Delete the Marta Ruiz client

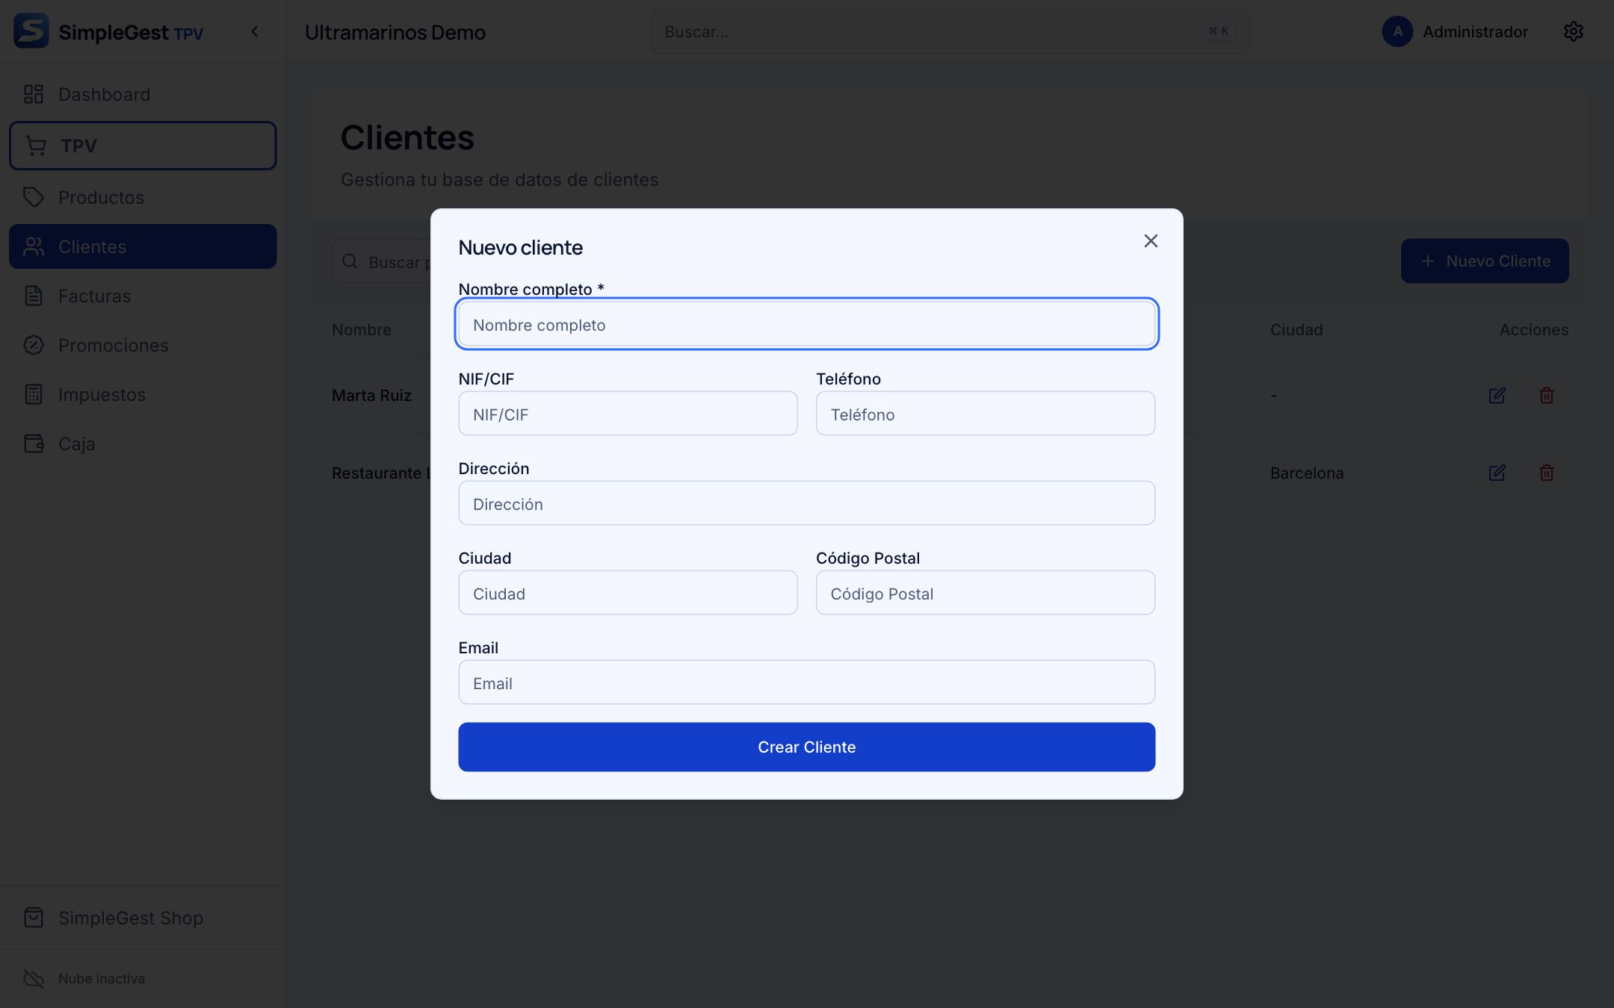pyautogui.click(x=1547, y=395)
